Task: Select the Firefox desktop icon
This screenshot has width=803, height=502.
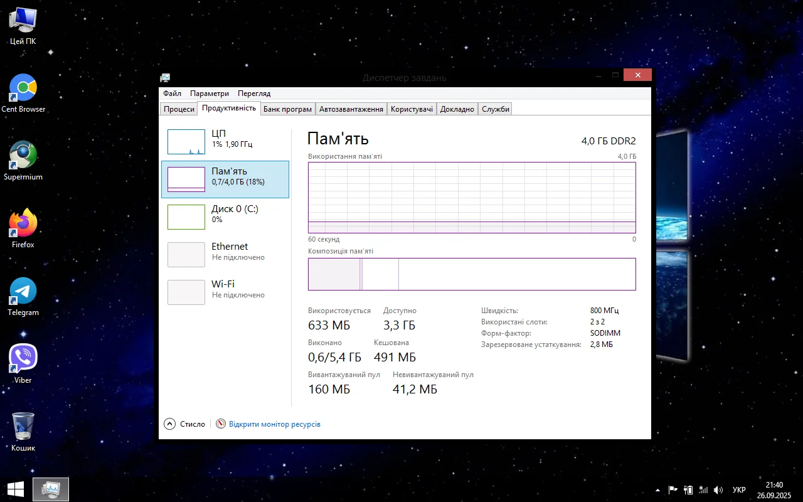Action: (x=23, y=224)
